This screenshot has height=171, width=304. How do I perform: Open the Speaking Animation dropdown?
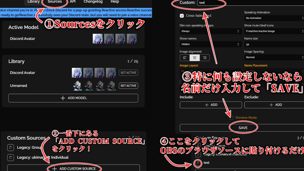274,18
